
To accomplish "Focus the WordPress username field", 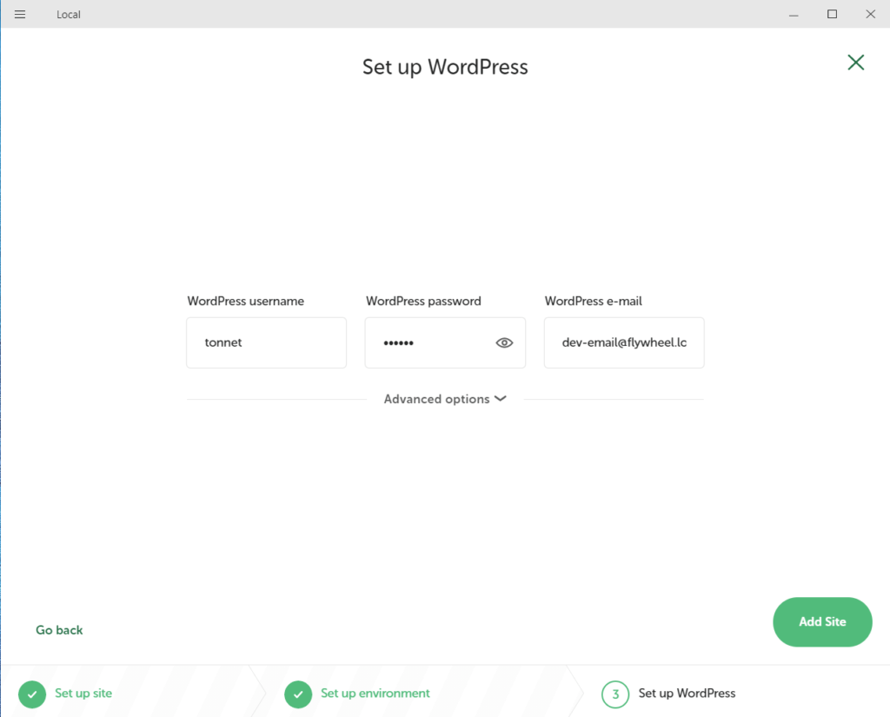I will [266, 342].
